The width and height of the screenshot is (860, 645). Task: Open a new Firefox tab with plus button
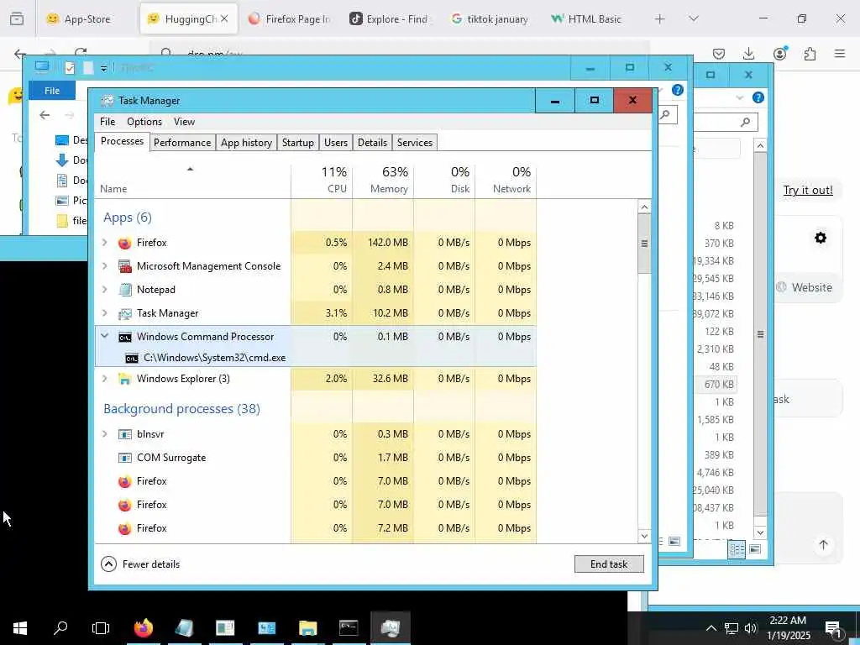click(x=660, y=18)
